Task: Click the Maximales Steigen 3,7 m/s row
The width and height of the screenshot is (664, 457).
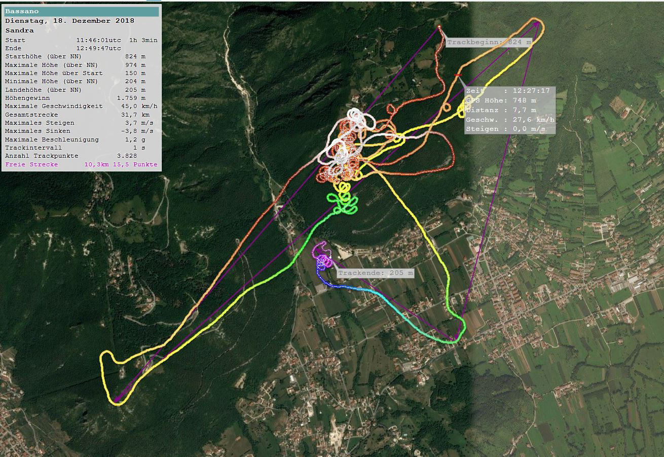Action: pyautogui.click(x=81, y=123)
